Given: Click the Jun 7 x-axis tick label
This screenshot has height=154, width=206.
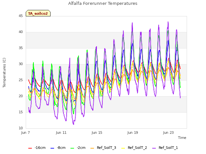Looking at the screenshot, I should click(x=25, y=133).
